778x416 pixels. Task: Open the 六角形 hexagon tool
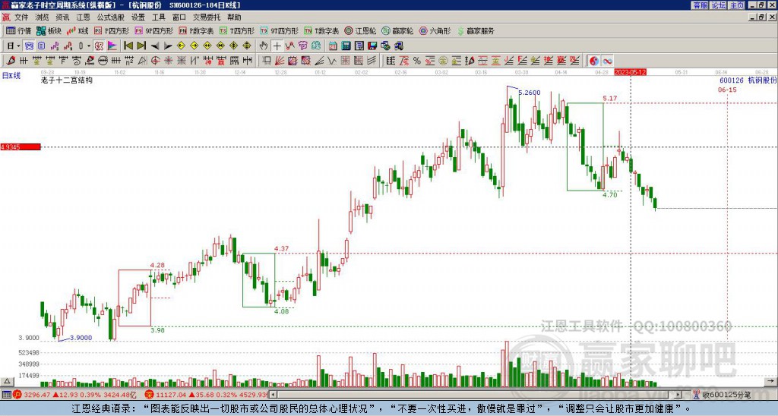pos(435,30)
